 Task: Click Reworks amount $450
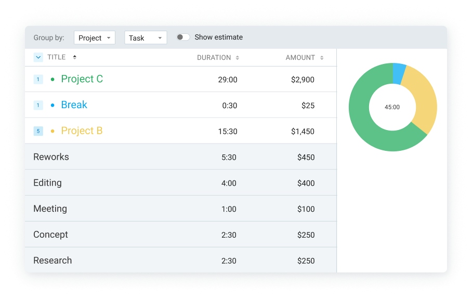(306, 157)
